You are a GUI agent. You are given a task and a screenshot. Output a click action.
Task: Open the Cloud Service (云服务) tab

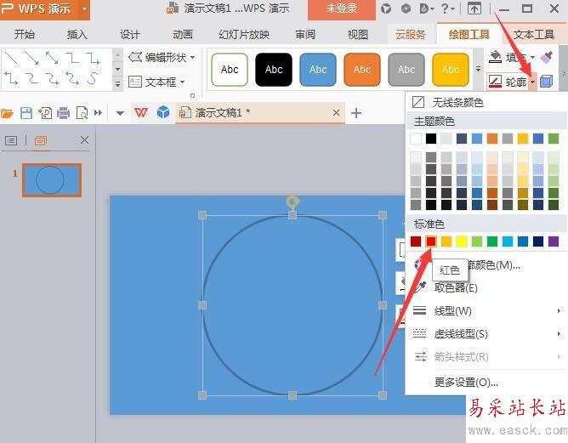410,34
